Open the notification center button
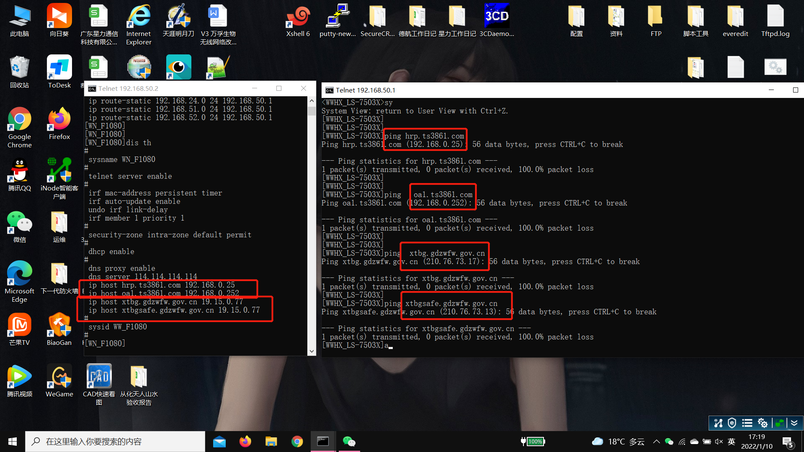This screenshot has width=804, height=452. click(x=788, y=442)
